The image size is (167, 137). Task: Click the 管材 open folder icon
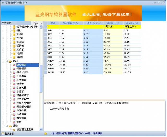point(10,61)
